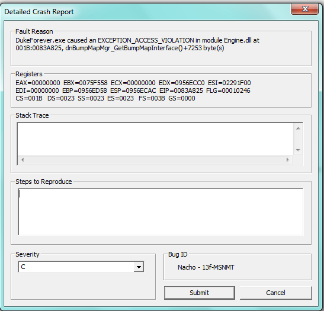The width and height of the screenshot is (324, 311).
Task: Click the EXCEPTION_ACCESS_VIOLATION fault reason text
Action: pos(146,40)
